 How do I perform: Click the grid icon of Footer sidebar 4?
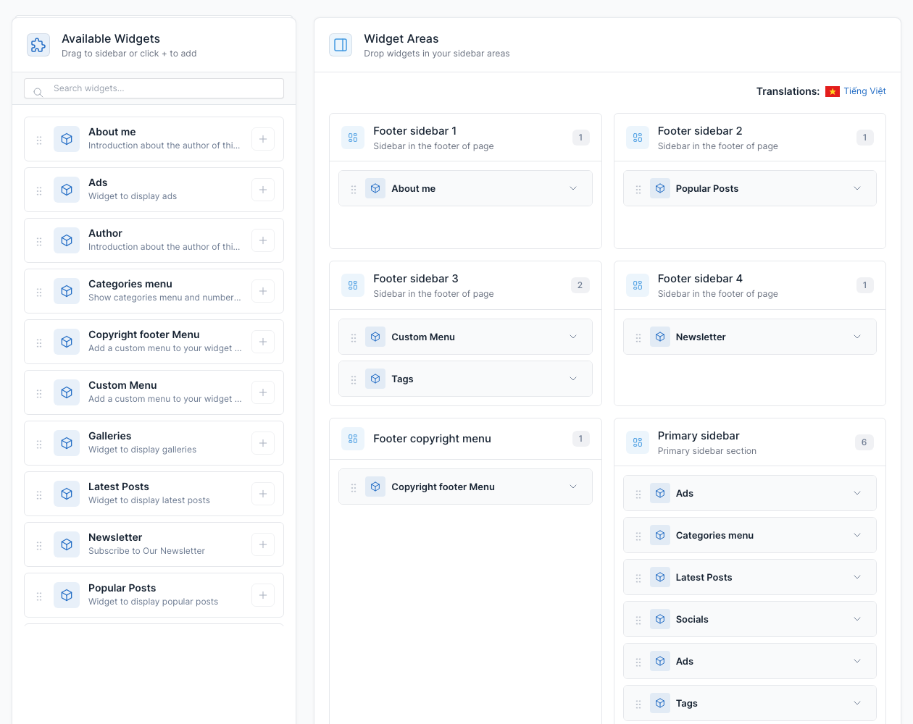pos(638,285)
